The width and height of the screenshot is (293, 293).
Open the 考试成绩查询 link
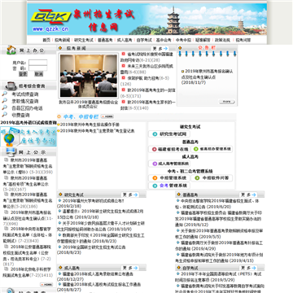(x=24, y=94)
